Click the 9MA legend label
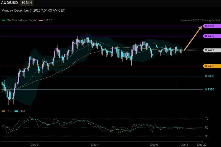221x147 pixels. 22,111
